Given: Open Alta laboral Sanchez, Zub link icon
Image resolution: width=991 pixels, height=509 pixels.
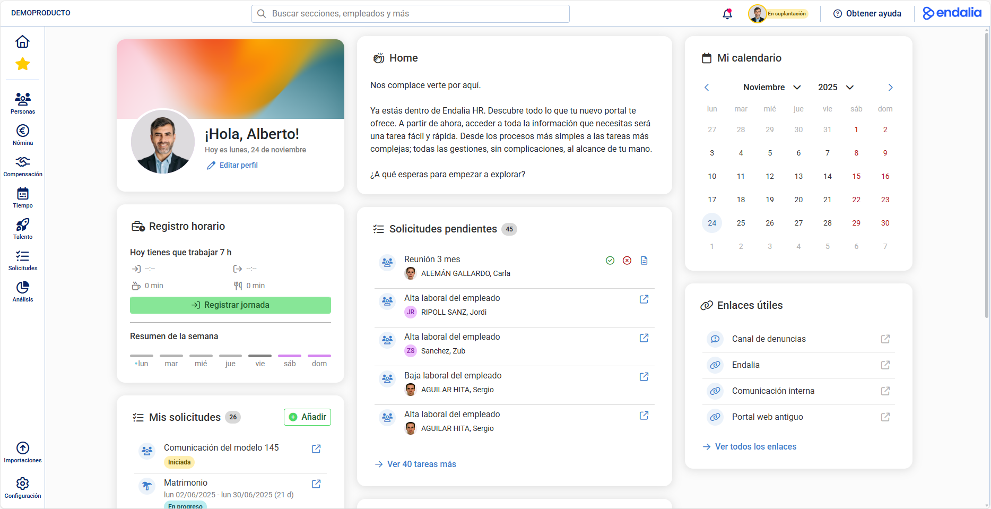Looking at the screenshot, I should tap(644, 338).
